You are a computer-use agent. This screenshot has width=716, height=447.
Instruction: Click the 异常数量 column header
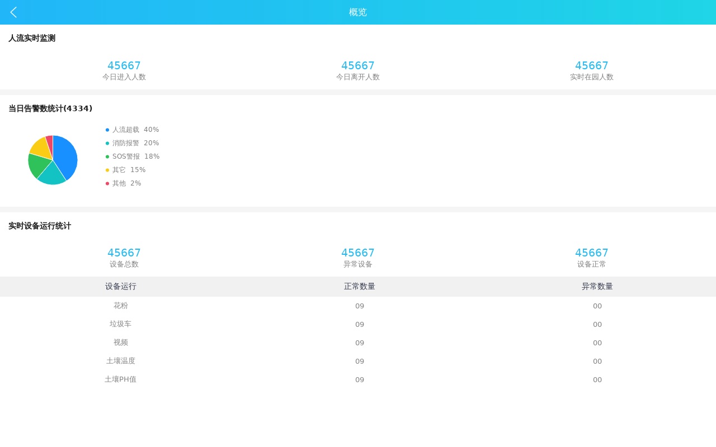597,287
